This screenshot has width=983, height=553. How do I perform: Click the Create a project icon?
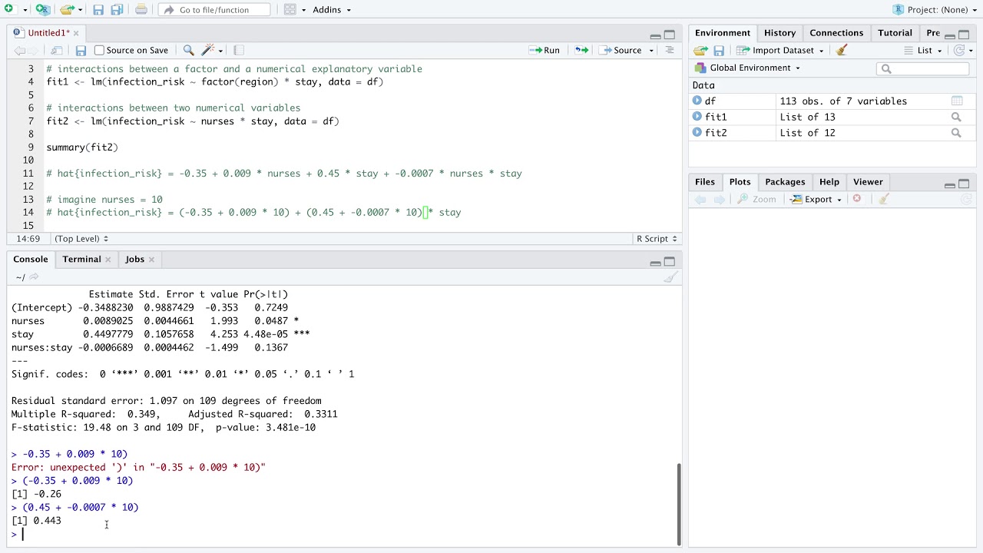(43, 9)
